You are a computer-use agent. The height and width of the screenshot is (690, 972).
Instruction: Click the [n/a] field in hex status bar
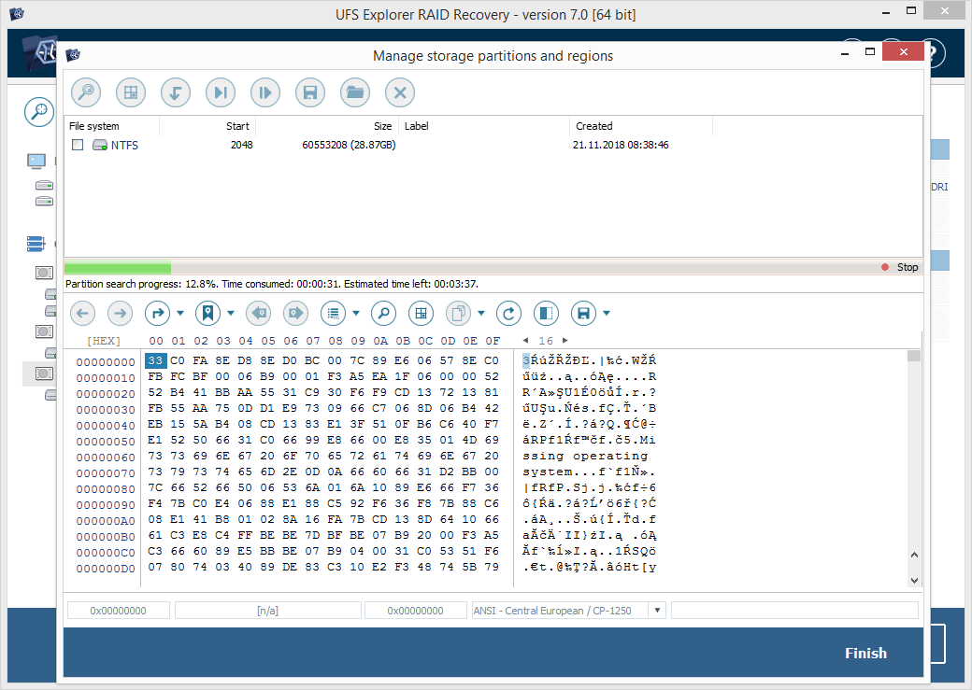(x=268, y=611)
